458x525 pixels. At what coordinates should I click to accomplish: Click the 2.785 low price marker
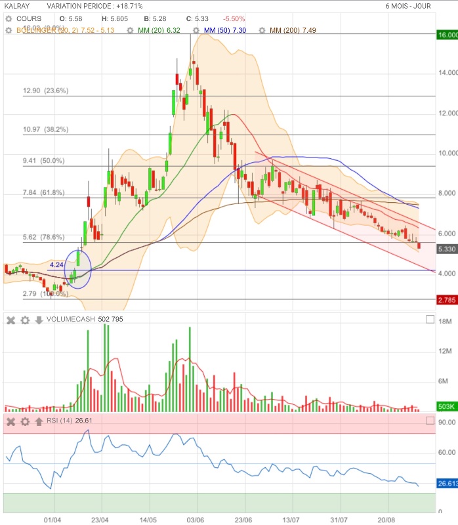click(x=447, y=300)
